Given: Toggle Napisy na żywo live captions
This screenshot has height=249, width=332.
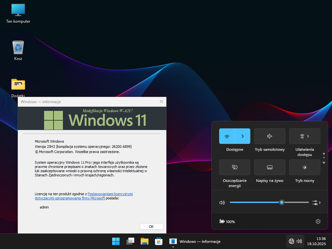Looking at the screenshot, I should [x=269, y=167].
